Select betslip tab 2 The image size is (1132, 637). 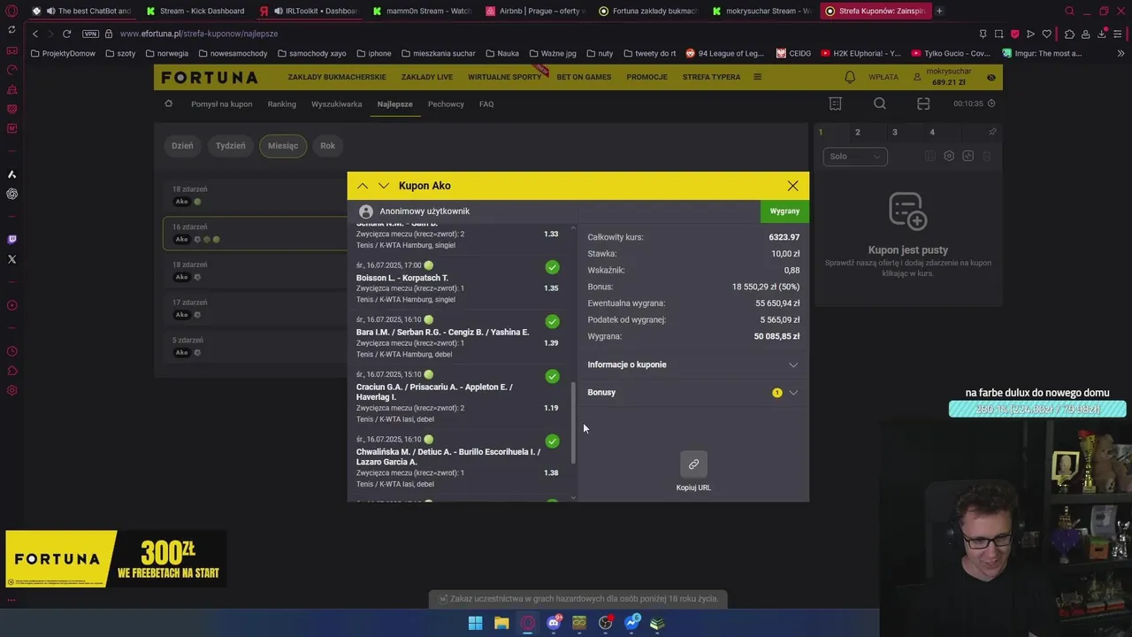pyautogui.click(x=857, y=132)
